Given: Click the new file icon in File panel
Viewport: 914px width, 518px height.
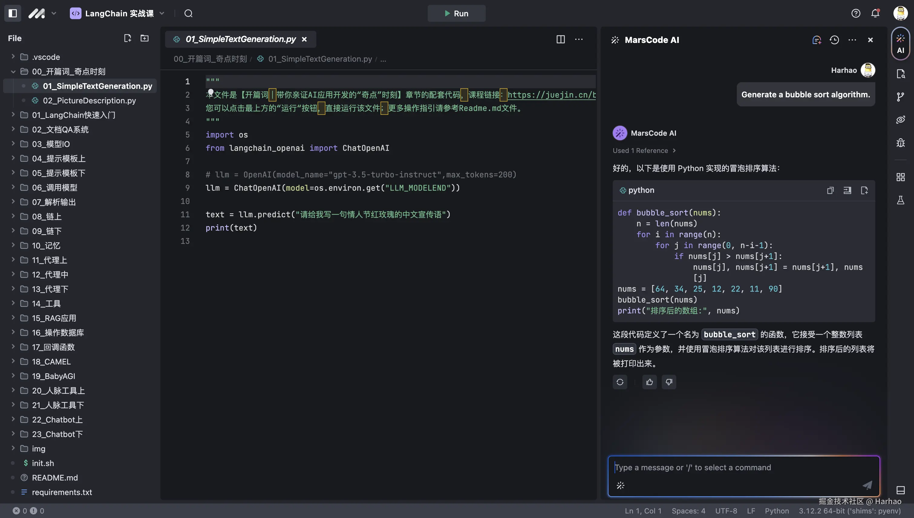Looking at the screenshot, I should coord(127,38).
